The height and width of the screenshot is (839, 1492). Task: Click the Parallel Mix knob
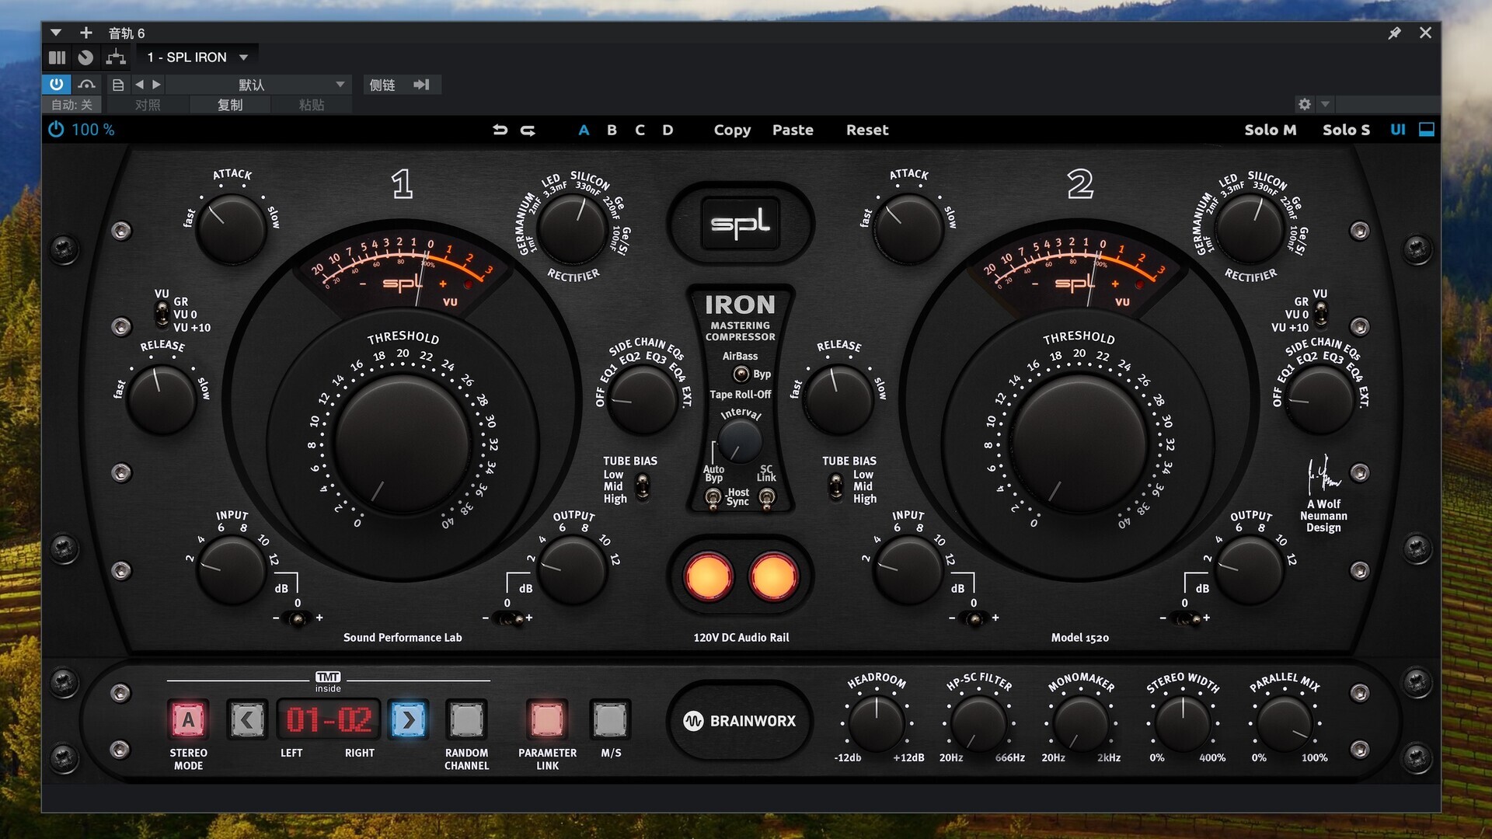click(x=1285, y=722)
